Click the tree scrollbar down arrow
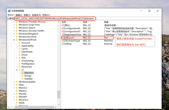169x110 pixels. (59, 104)
